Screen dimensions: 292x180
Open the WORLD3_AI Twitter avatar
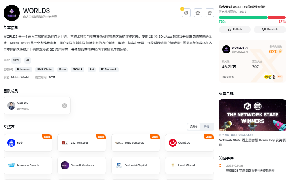coord(226,49)
